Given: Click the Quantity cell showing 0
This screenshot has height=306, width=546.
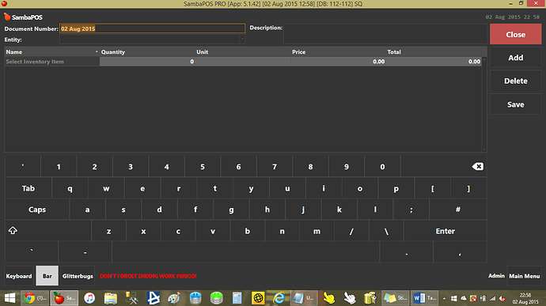Looking at the screenshot, I should pos(147,62).
